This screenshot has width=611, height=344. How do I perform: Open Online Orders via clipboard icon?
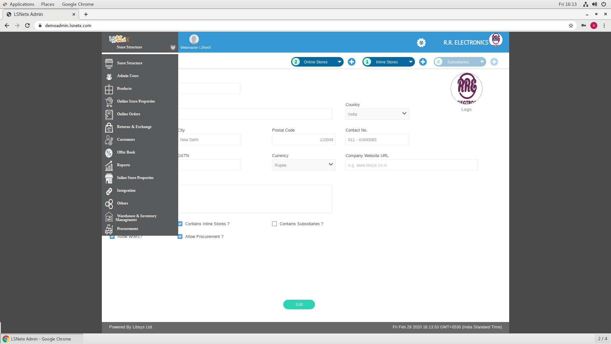click(x=109, y=115)
